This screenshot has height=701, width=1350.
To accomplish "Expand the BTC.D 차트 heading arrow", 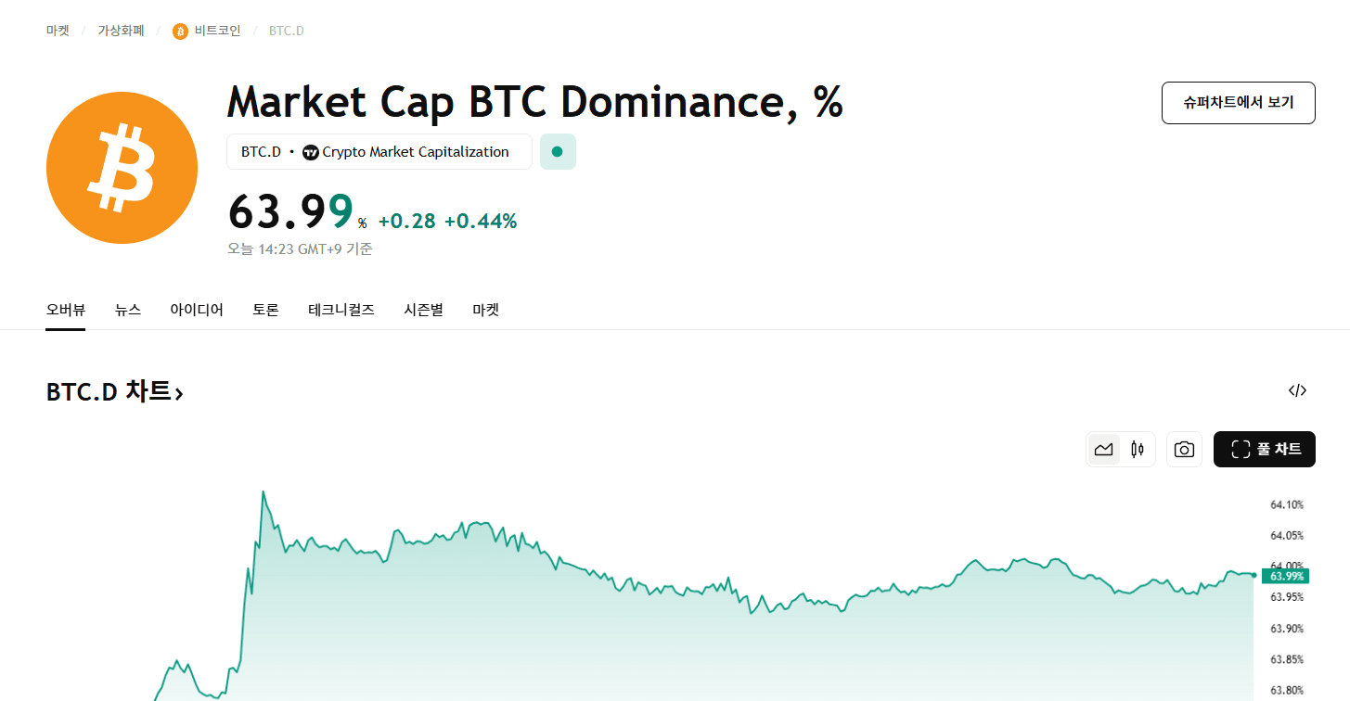I will coord(179,394).
